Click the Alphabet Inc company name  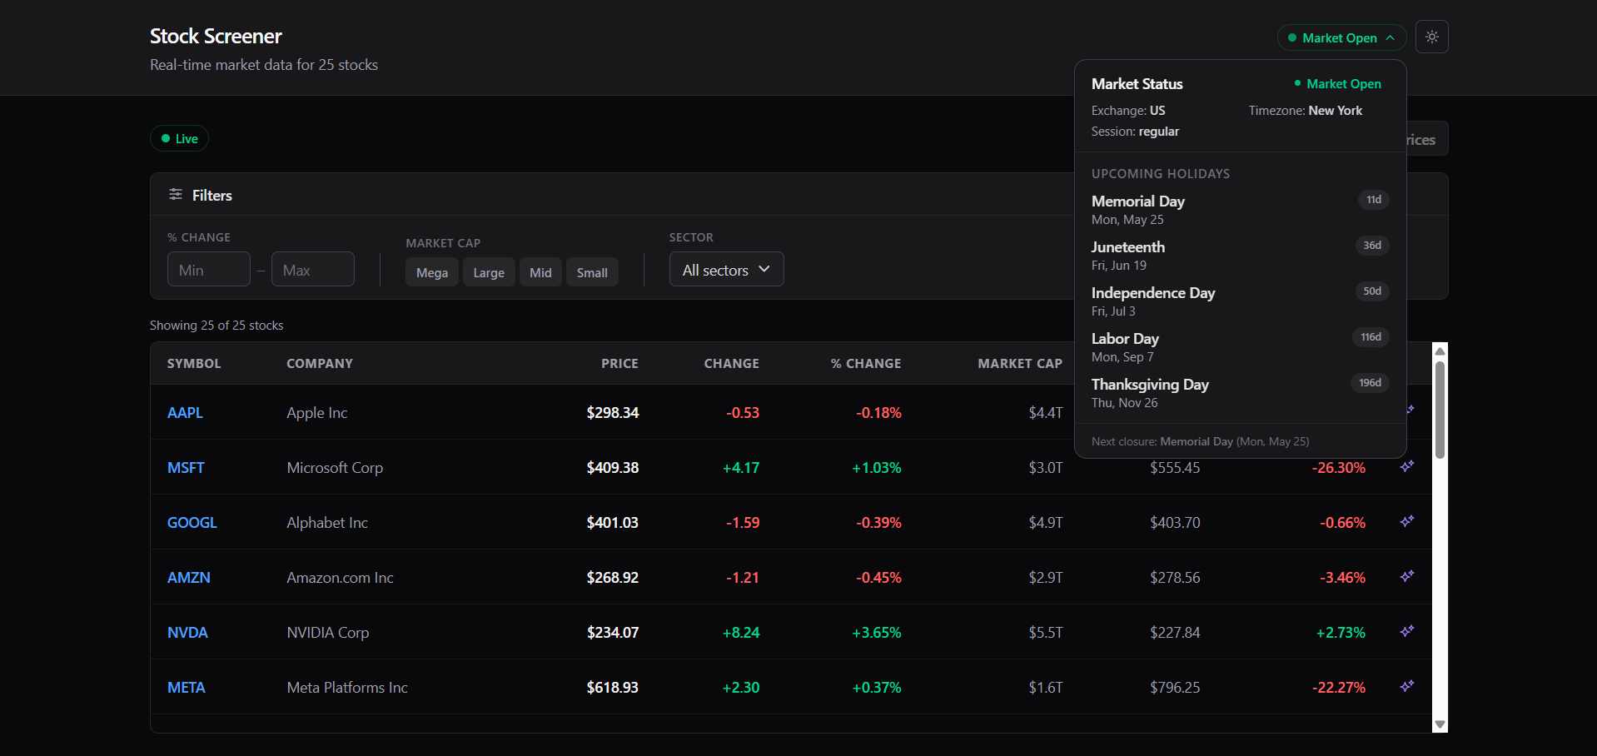coord(327,522)
